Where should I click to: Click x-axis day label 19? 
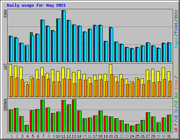pos(105,136)
